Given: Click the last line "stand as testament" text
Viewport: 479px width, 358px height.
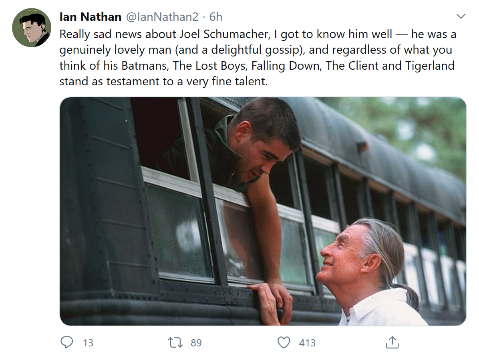Looking at the screenshot, I should click(163, 82).
